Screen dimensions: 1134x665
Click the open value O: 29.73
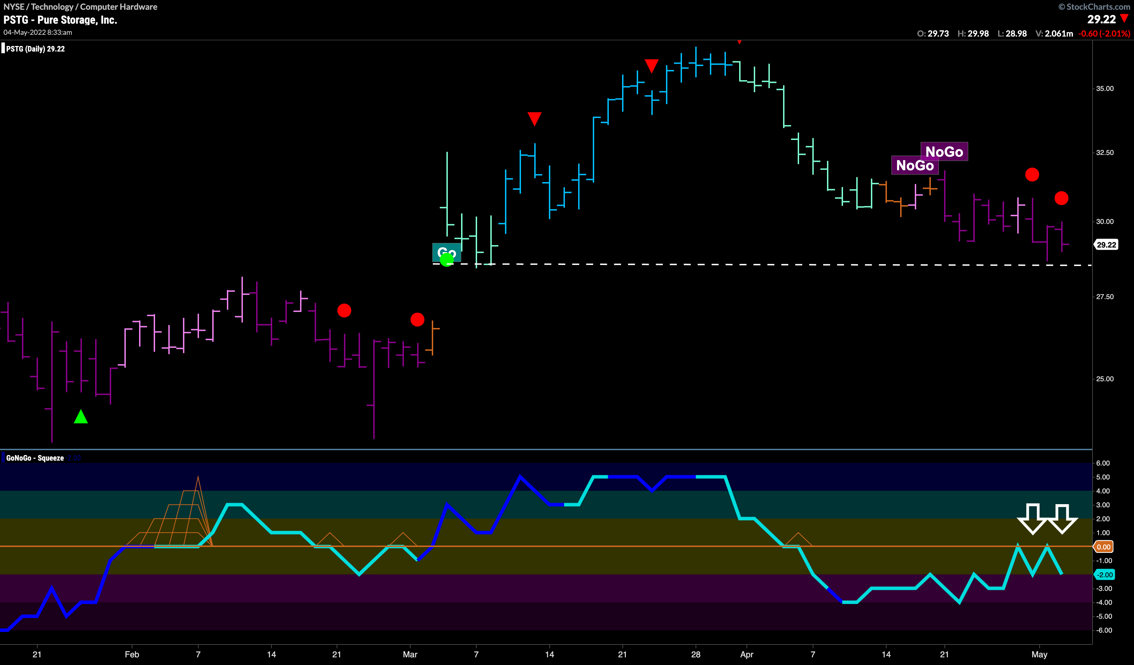[x=933, y=33]
